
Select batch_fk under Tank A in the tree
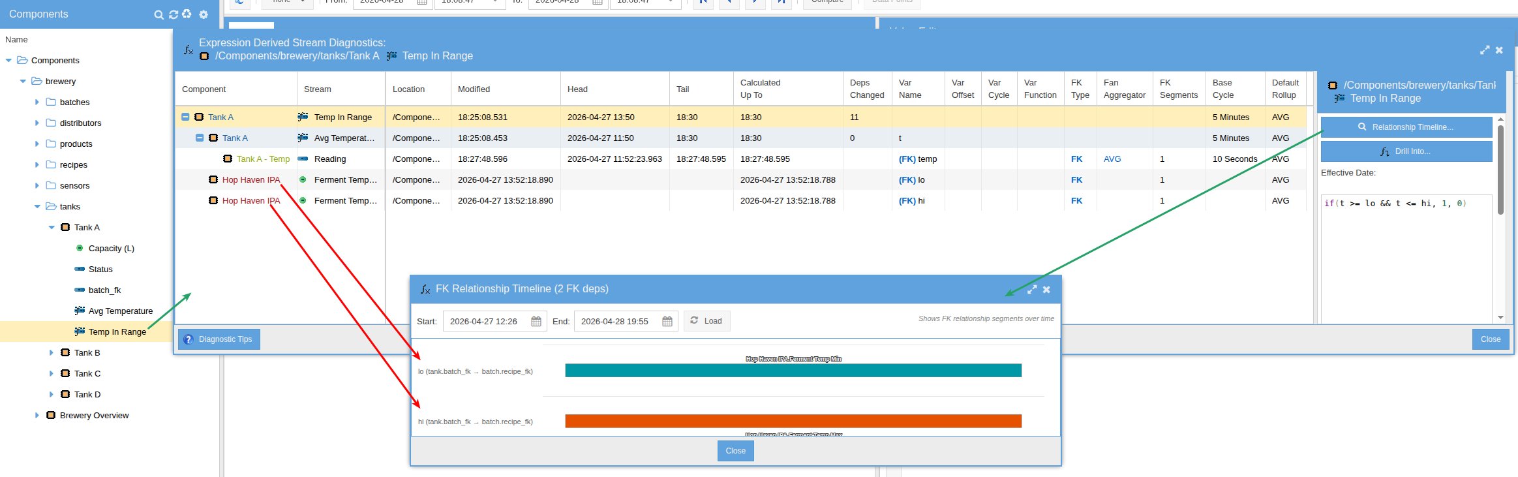(104, 290)
